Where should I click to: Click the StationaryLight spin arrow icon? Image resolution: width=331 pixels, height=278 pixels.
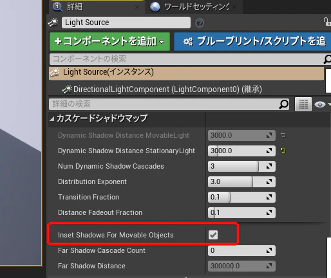point(269,151)
